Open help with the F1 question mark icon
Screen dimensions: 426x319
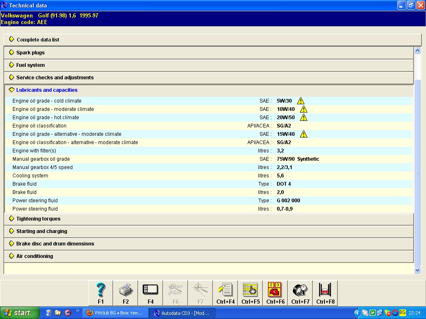pos(101,293)
